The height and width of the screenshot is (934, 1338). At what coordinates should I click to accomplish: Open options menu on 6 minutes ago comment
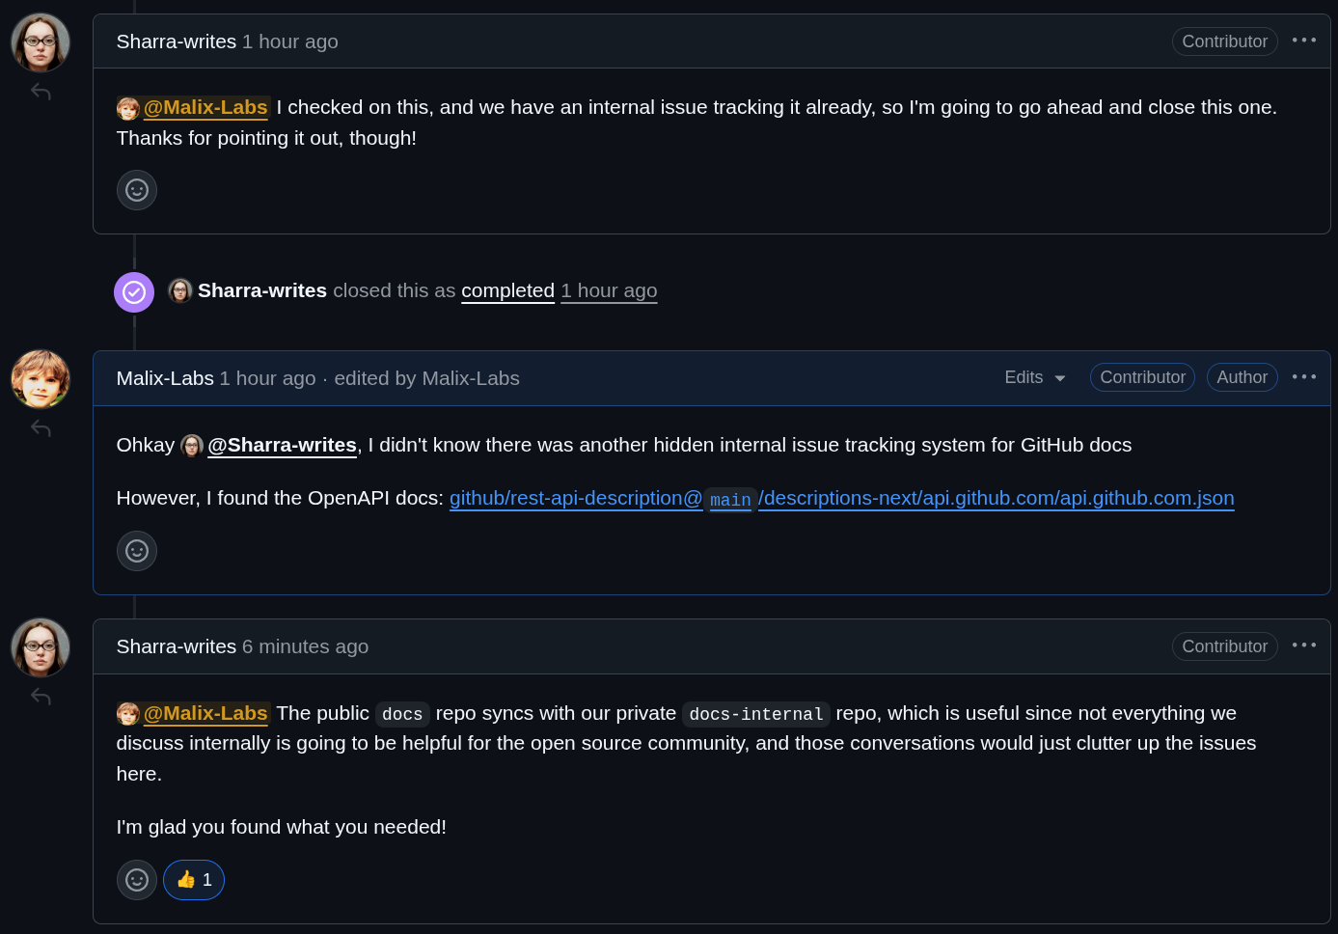[x=1304, y=646]
